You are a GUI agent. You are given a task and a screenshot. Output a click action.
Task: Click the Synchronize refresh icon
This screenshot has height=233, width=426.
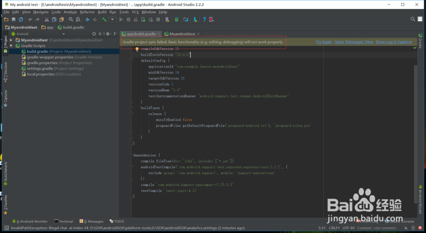21,20
